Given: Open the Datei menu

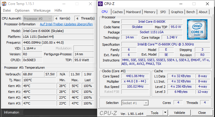Looking at the screenshot, I should point(7,10).
